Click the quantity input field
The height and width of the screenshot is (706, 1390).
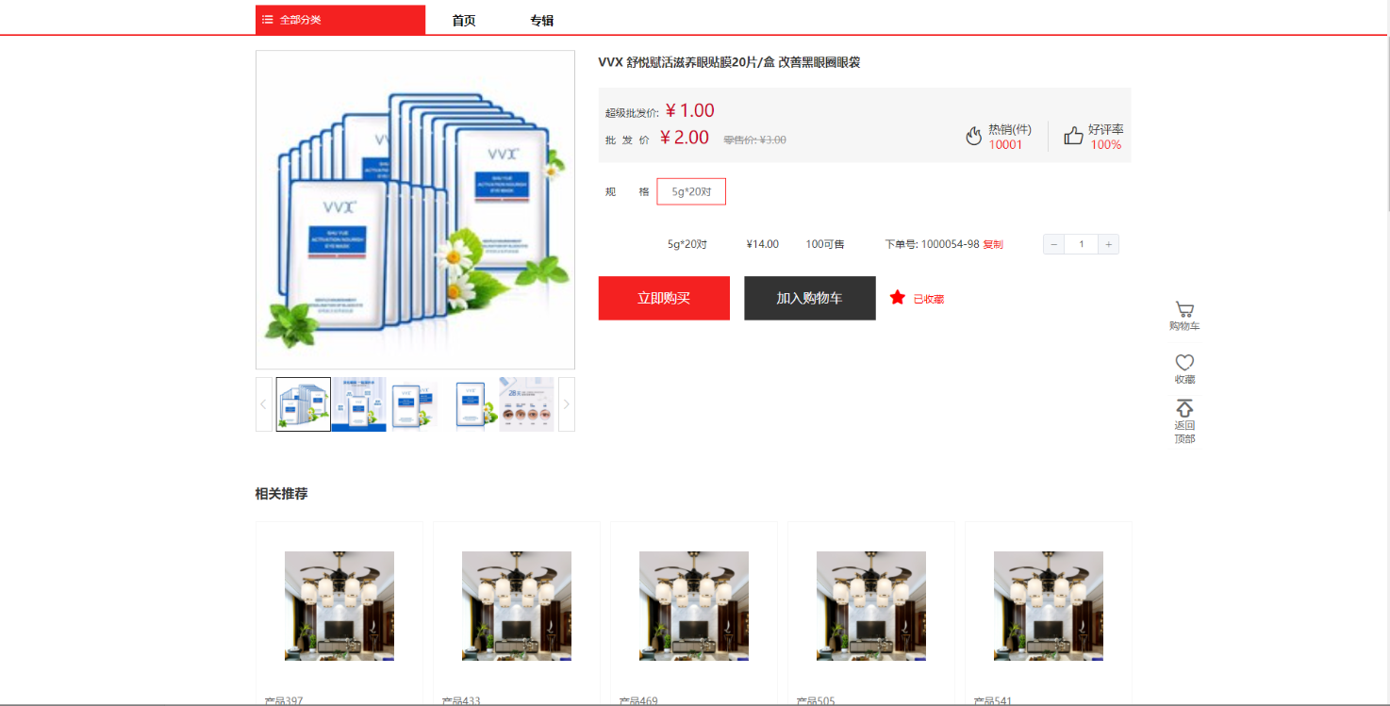click(1082, 244)
